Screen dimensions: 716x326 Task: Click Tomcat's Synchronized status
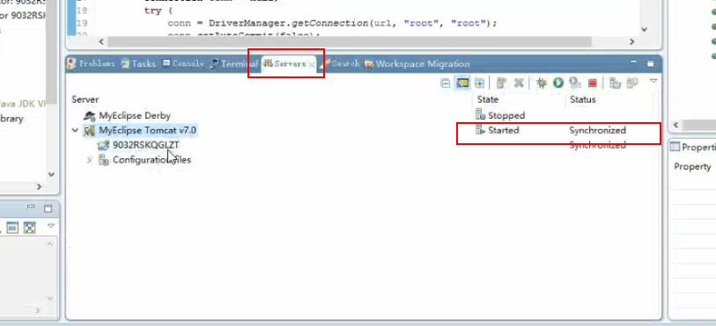click(597, 130)
